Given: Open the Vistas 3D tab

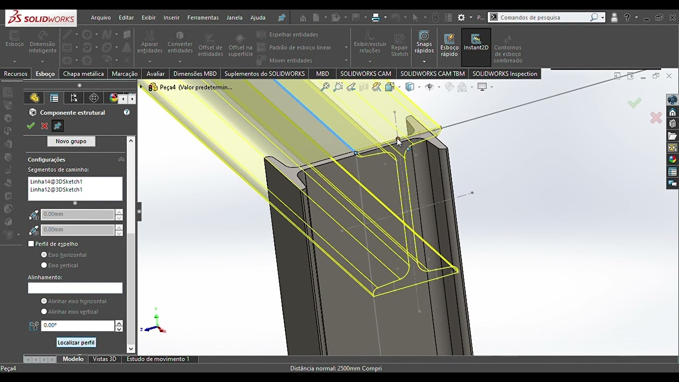Looking at the screenshot, I should pyautogui.click(x=105, y=359).
